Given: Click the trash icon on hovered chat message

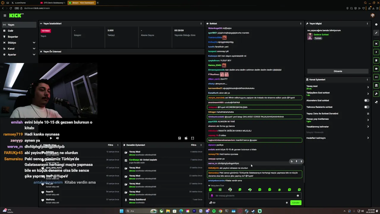Looking at the screenshot, I should point(301,161).
